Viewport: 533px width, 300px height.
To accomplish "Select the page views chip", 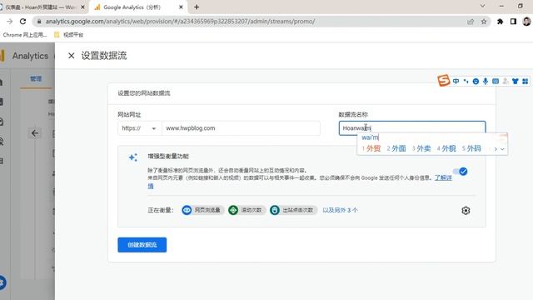I will point(203,210).
